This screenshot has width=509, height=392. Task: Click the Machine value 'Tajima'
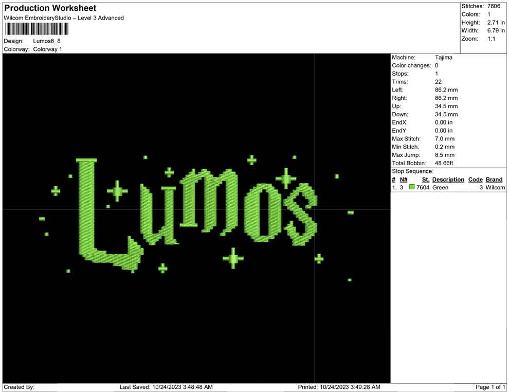(443, 58)
